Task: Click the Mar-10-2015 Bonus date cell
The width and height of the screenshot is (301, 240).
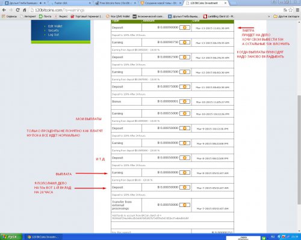Action: tap(213, 101)
